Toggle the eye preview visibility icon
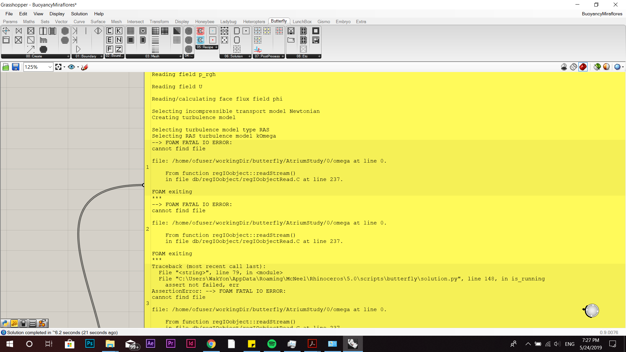This screenshot has height=352, width=626. tap(71, 67)
